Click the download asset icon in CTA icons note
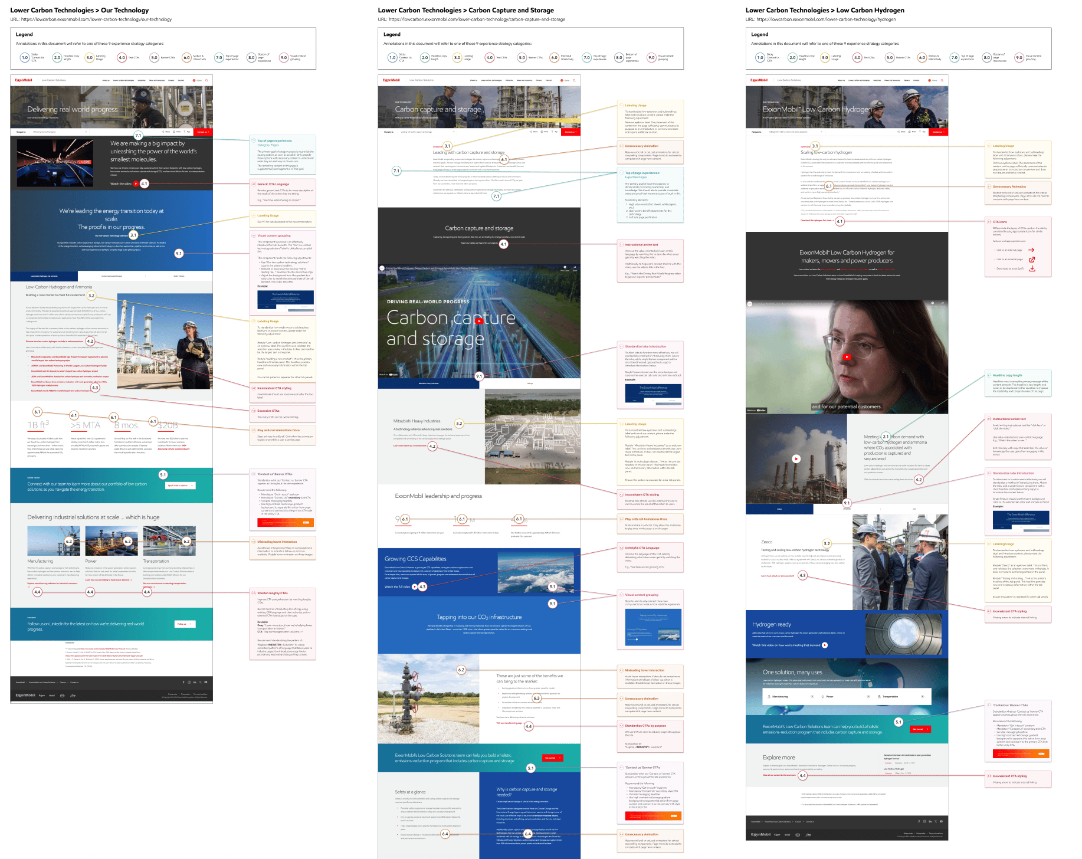This screenshot has height=859, width=1082. pyautogui.click(x=1032, y=268)
